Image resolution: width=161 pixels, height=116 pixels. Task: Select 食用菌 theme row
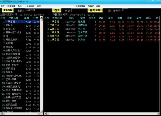20,43
